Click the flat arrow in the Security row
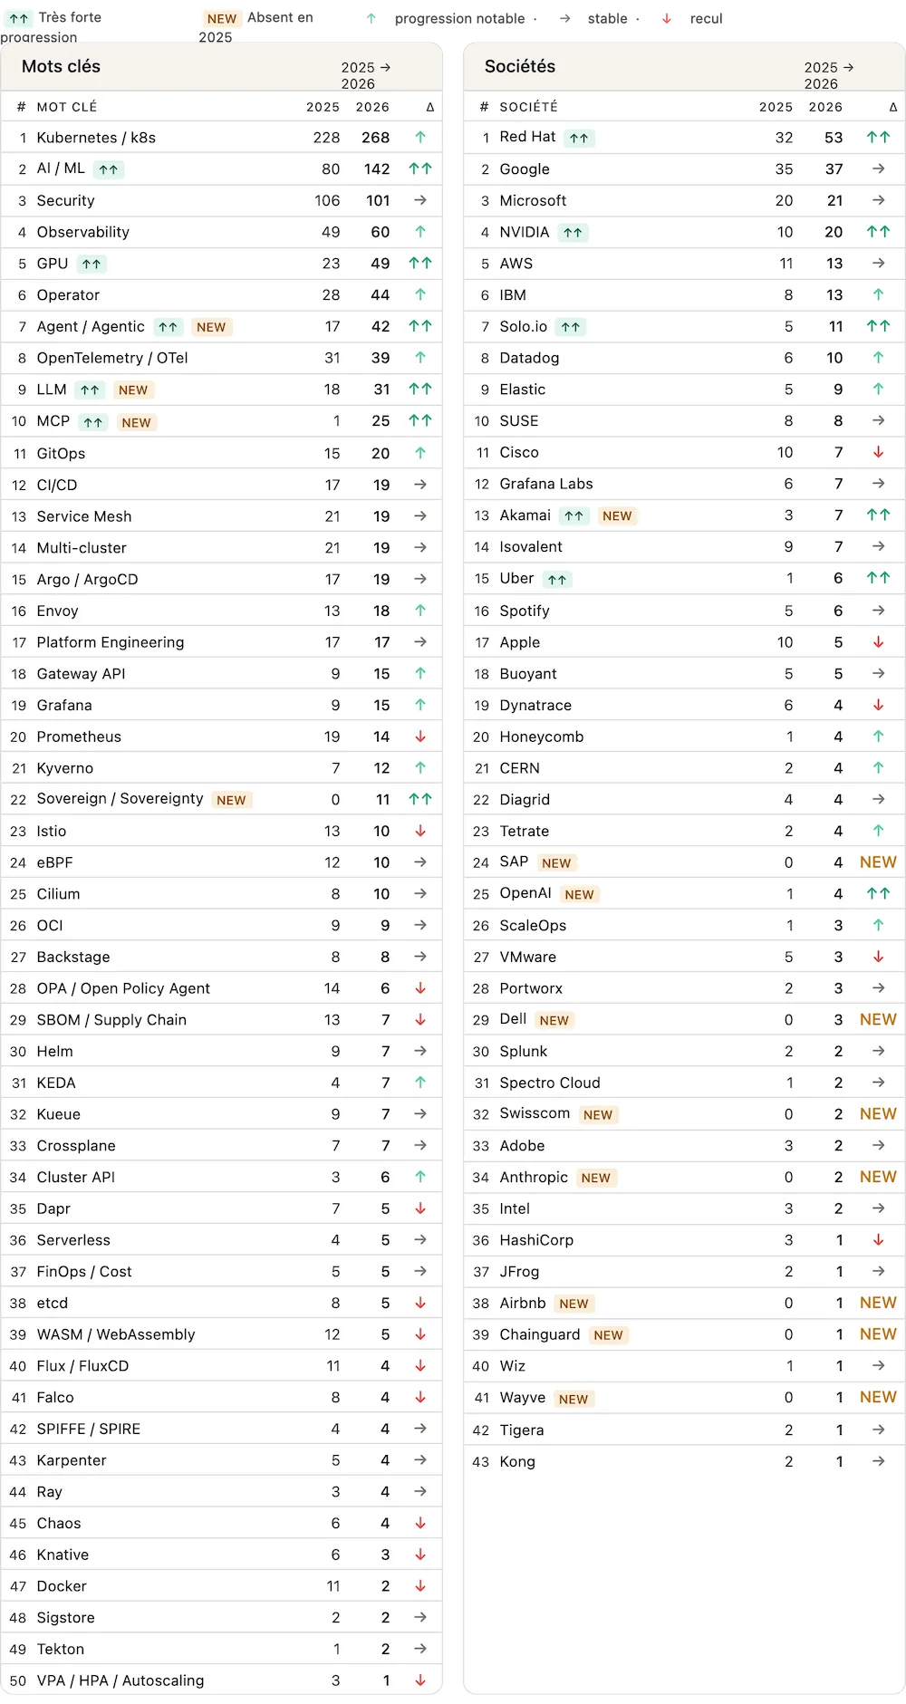The width and height of the screenshot is (906, 1704). pyautogui.click(x=420, y=200)
